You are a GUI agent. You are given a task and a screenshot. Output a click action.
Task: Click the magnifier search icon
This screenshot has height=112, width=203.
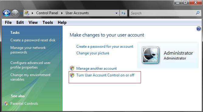pos(198,13)
